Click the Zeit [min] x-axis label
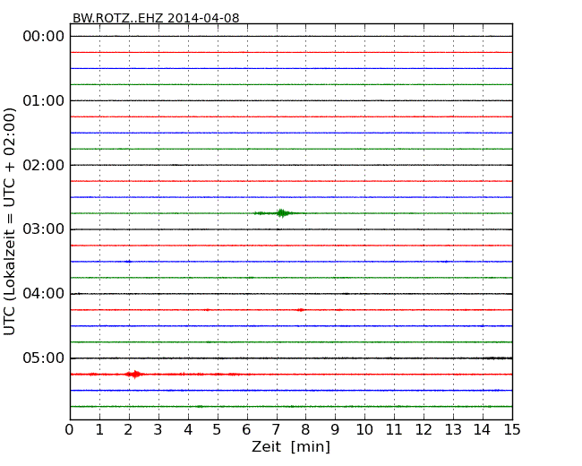 click(x=291, y=446)
